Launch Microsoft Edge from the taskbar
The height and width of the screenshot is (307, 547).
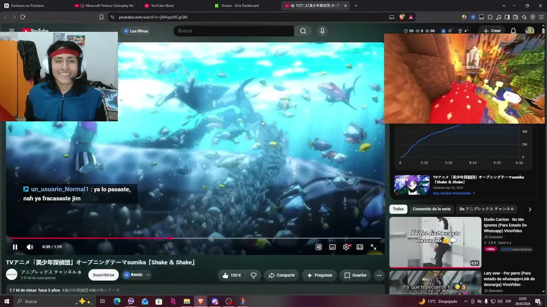pos(117,301)
